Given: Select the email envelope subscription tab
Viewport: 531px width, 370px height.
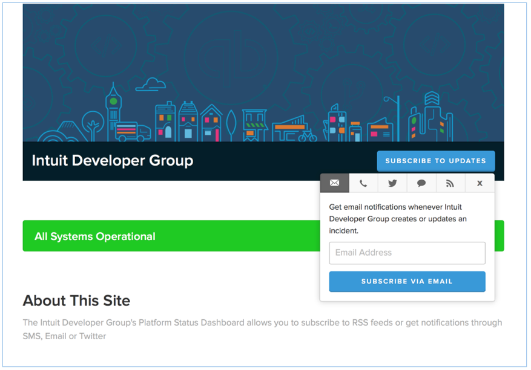Looking at the screenshot, I should click(335, 183).
